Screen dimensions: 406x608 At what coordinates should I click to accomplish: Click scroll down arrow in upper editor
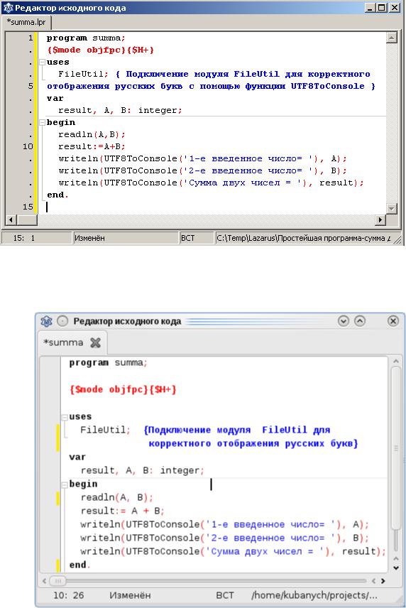coord(392,209)
